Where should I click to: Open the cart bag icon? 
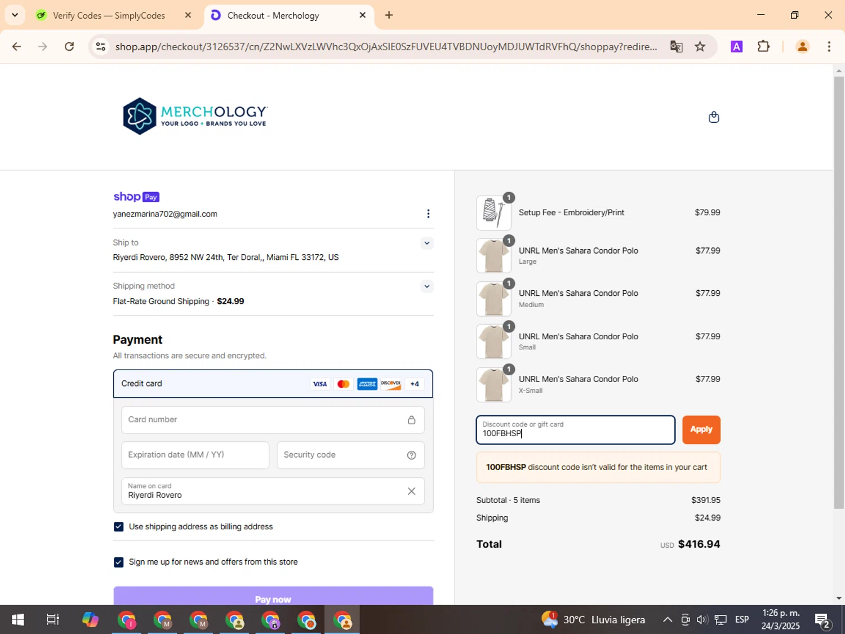point(714,117)
